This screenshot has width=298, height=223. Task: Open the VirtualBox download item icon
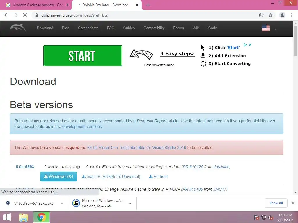[x=8, y=203]
